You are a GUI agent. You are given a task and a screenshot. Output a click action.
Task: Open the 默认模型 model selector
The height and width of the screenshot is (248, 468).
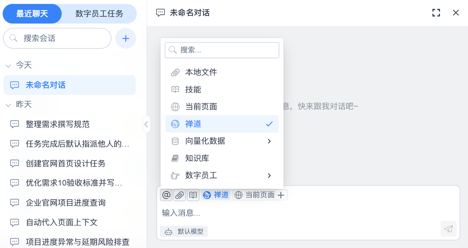[184, 232]
